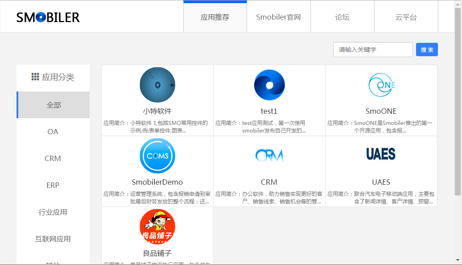
Task: Select the 互联网应用 category
Action: [53, 239]
